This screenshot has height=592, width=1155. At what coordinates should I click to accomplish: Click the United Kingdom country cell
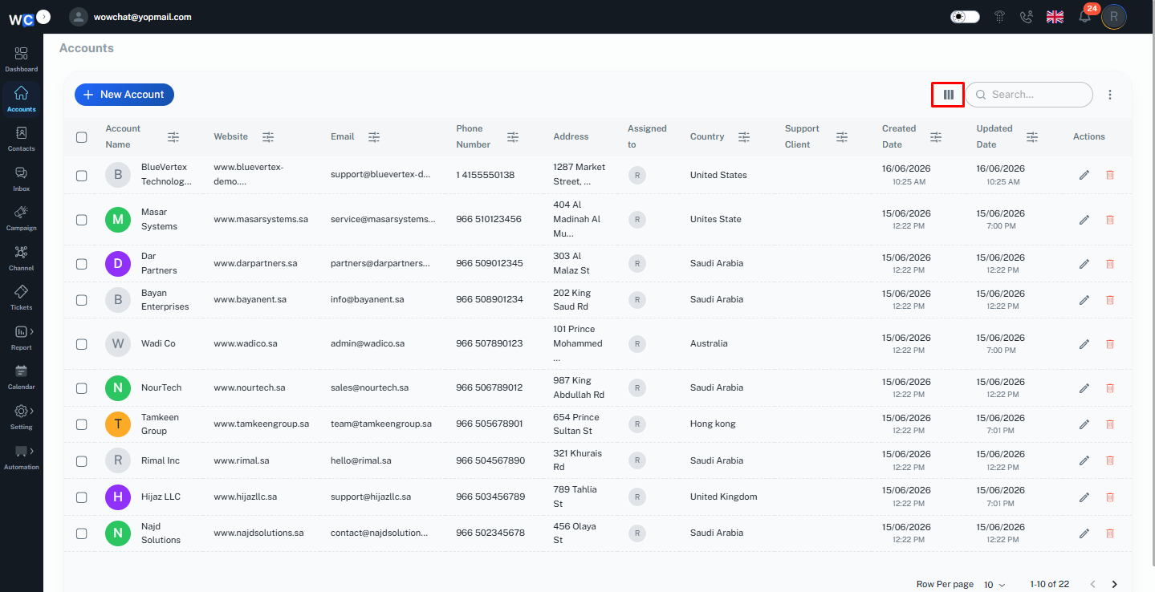tap(724, 497)
